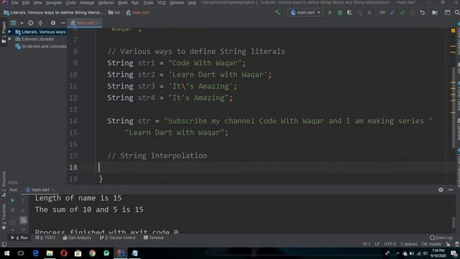This screenshot has height=259, width=460.
Task: Click the run anything window icon in toolbar
Action: (447, 13)
